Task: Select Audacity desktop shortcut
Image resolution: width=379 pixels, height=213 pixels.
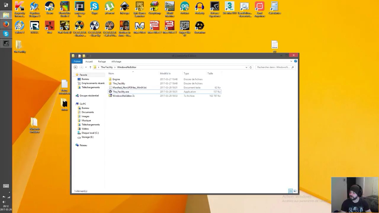Action: pos(200,9)
